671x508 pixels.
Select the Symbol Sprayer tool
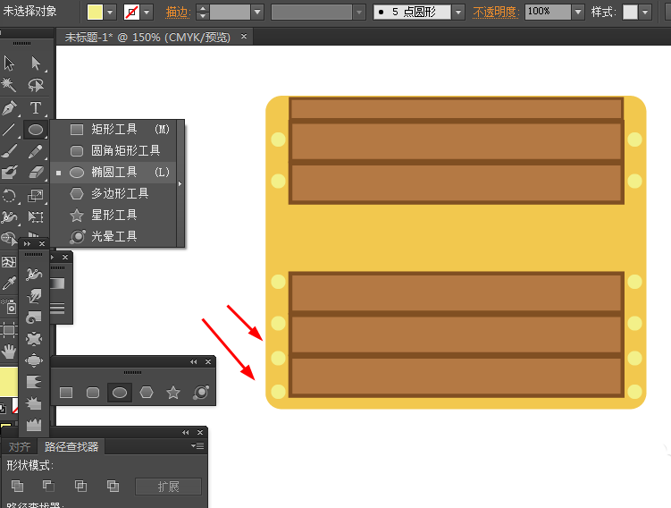[9, 306]
